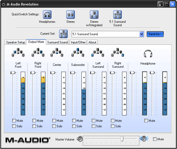The height and width of the screenshot is (149, 177).
Task: Switch to the Surround Sound tab
Action: (58, 42)
